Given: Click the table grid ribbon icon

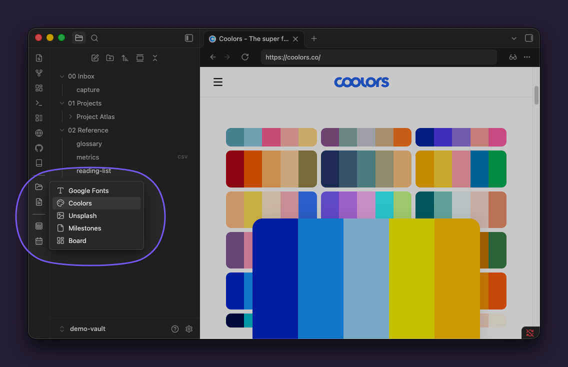Looking at the screenshot, I should (x=39, y=226).
